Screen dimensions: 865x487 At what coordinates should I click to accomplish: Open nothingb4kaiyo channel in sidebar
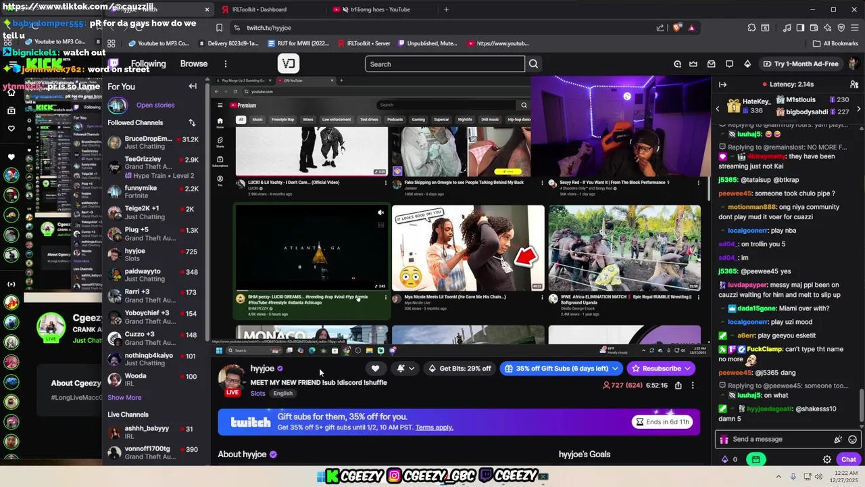(153, 358)
